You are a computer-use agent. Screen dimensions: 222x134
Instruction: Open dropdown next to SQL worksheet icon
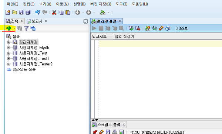tap(108, 13)
